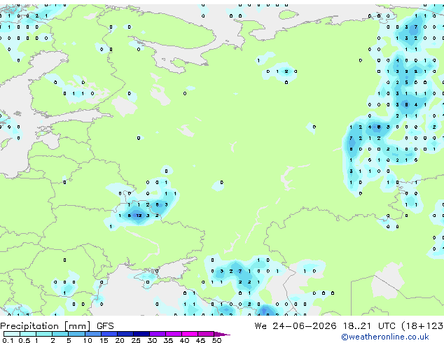Click the 25 legend scale label
The height and width of the screenshot is (343, 444).
(x=136, y=340)
